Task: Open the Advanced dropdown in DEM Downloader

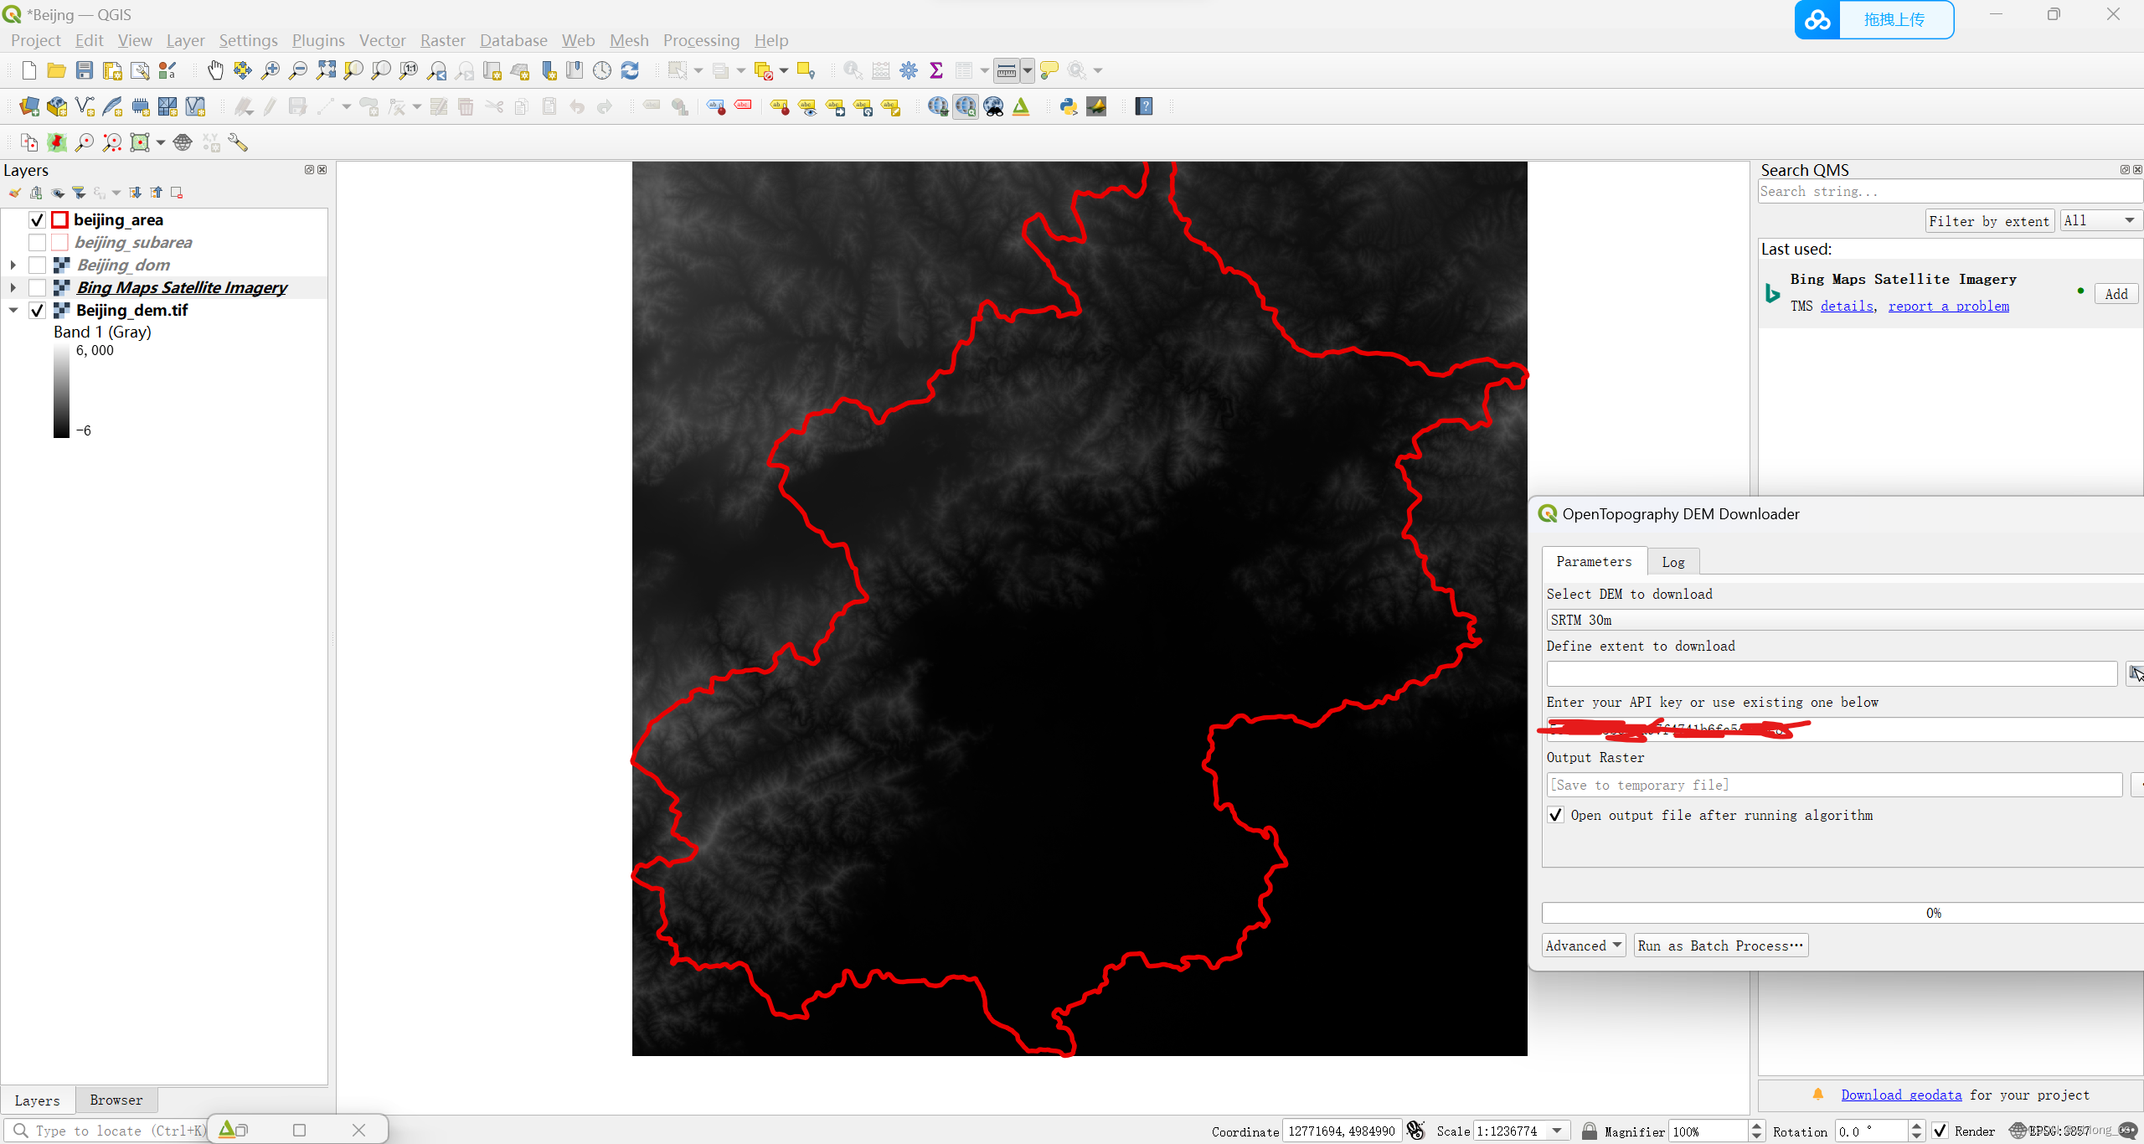Action: (x=1584, y=946)
